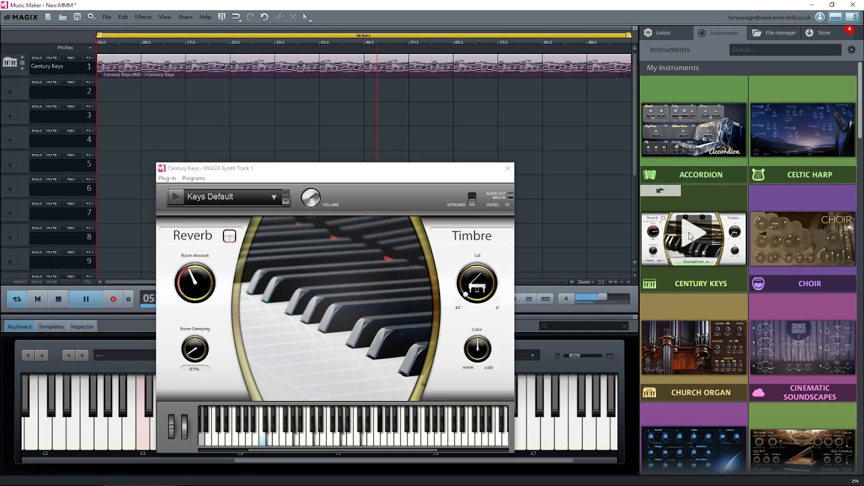Open instruments panel settings gear
The height and width of the screenshot is (486, 864).
click(851, 49)
